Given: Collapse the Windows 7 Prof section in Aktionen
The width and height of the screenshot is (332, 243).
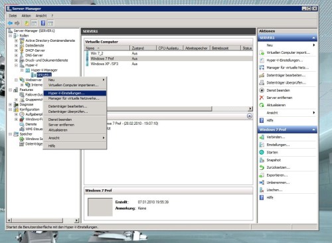Looking at the screenshot, I should point(313,129).
